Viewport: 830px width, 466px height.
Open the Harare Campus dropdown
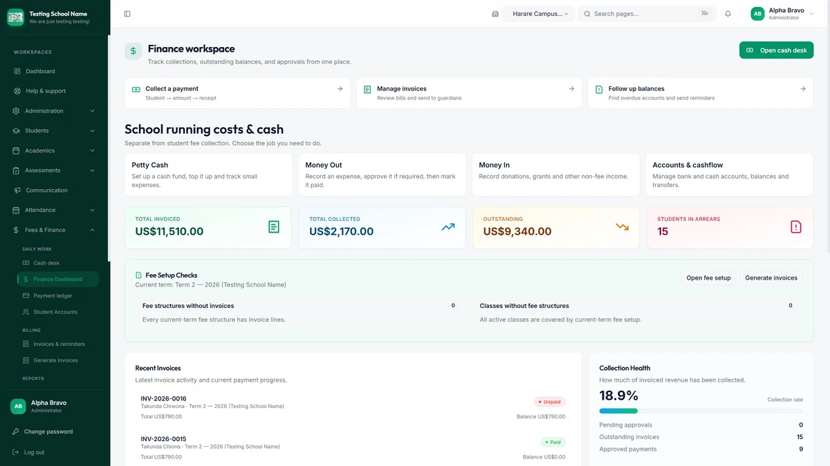pos(539,14)
